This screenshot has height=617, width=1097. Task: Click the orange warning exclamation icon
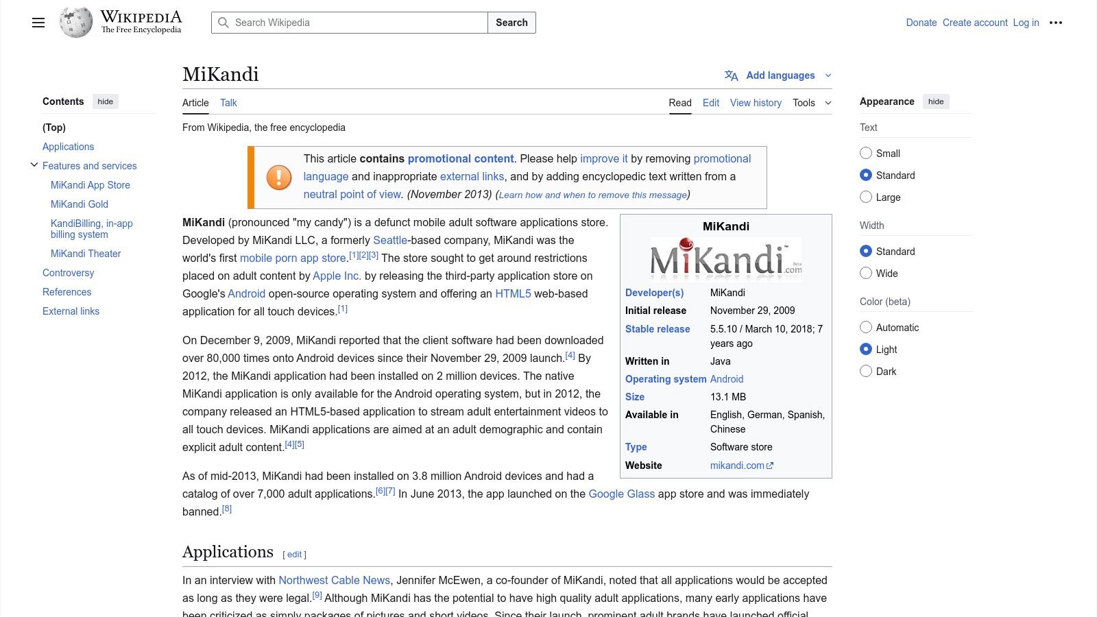[279, 178]
